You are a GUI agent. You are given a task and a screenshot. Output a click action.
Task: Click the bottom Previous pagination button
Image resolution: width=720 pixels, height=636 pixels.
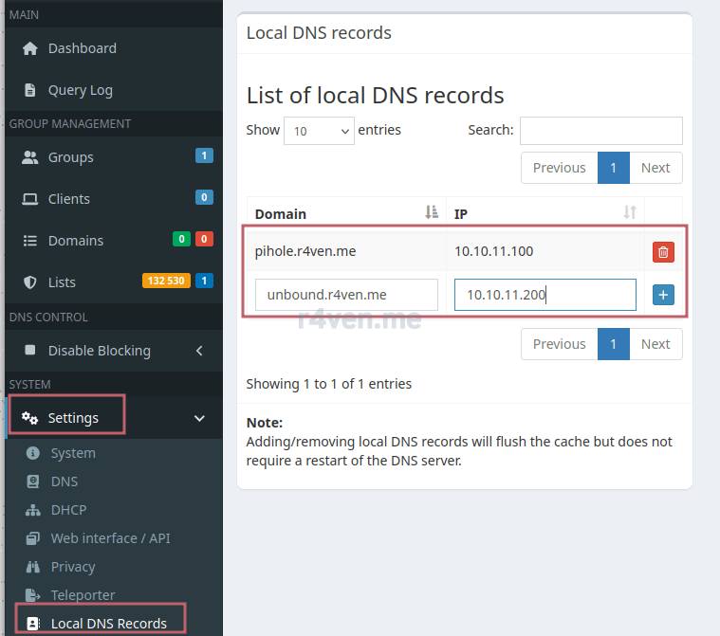click(x=559, y=344)
